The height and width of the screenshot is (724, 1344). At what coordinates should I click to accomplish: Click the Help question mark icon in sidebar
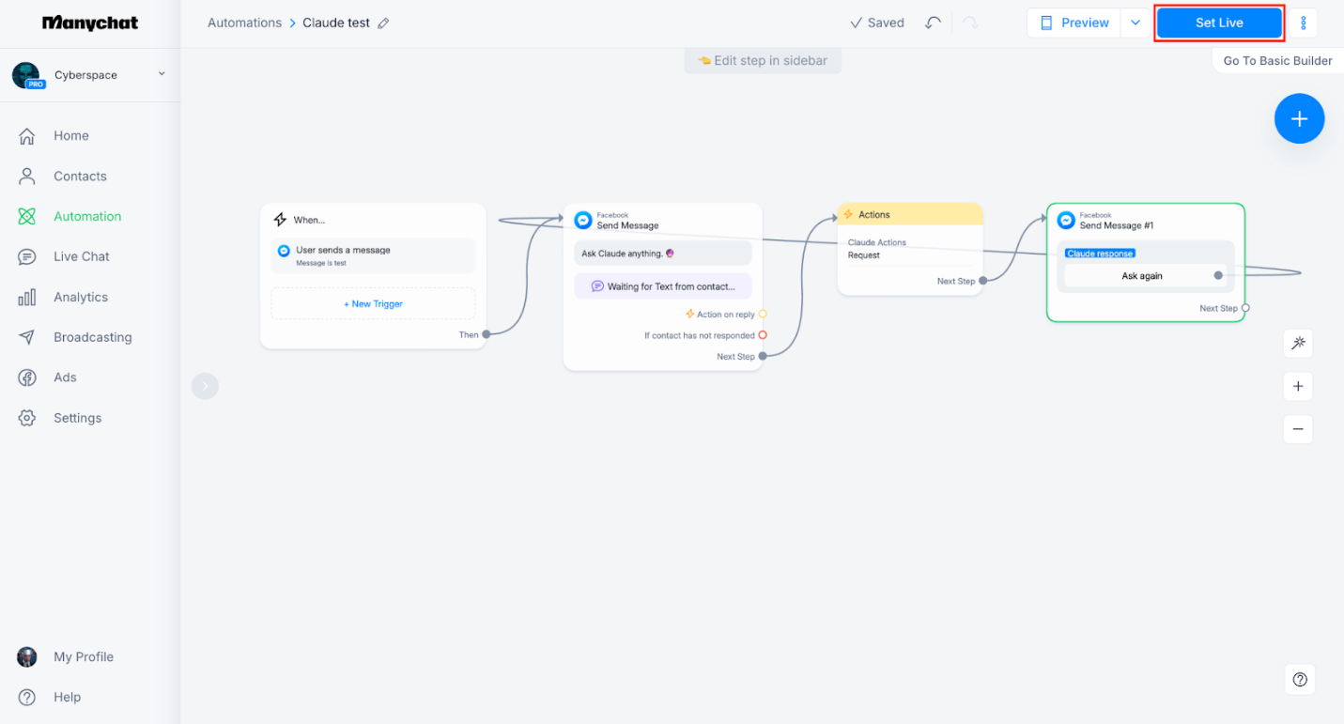tap(27, 697)
